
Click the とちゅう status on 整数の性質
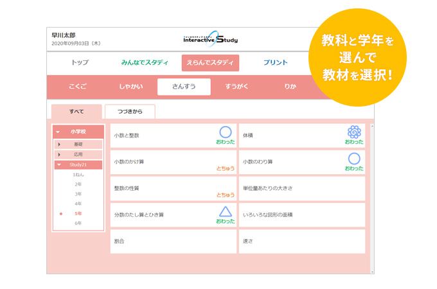click(225, 195)
